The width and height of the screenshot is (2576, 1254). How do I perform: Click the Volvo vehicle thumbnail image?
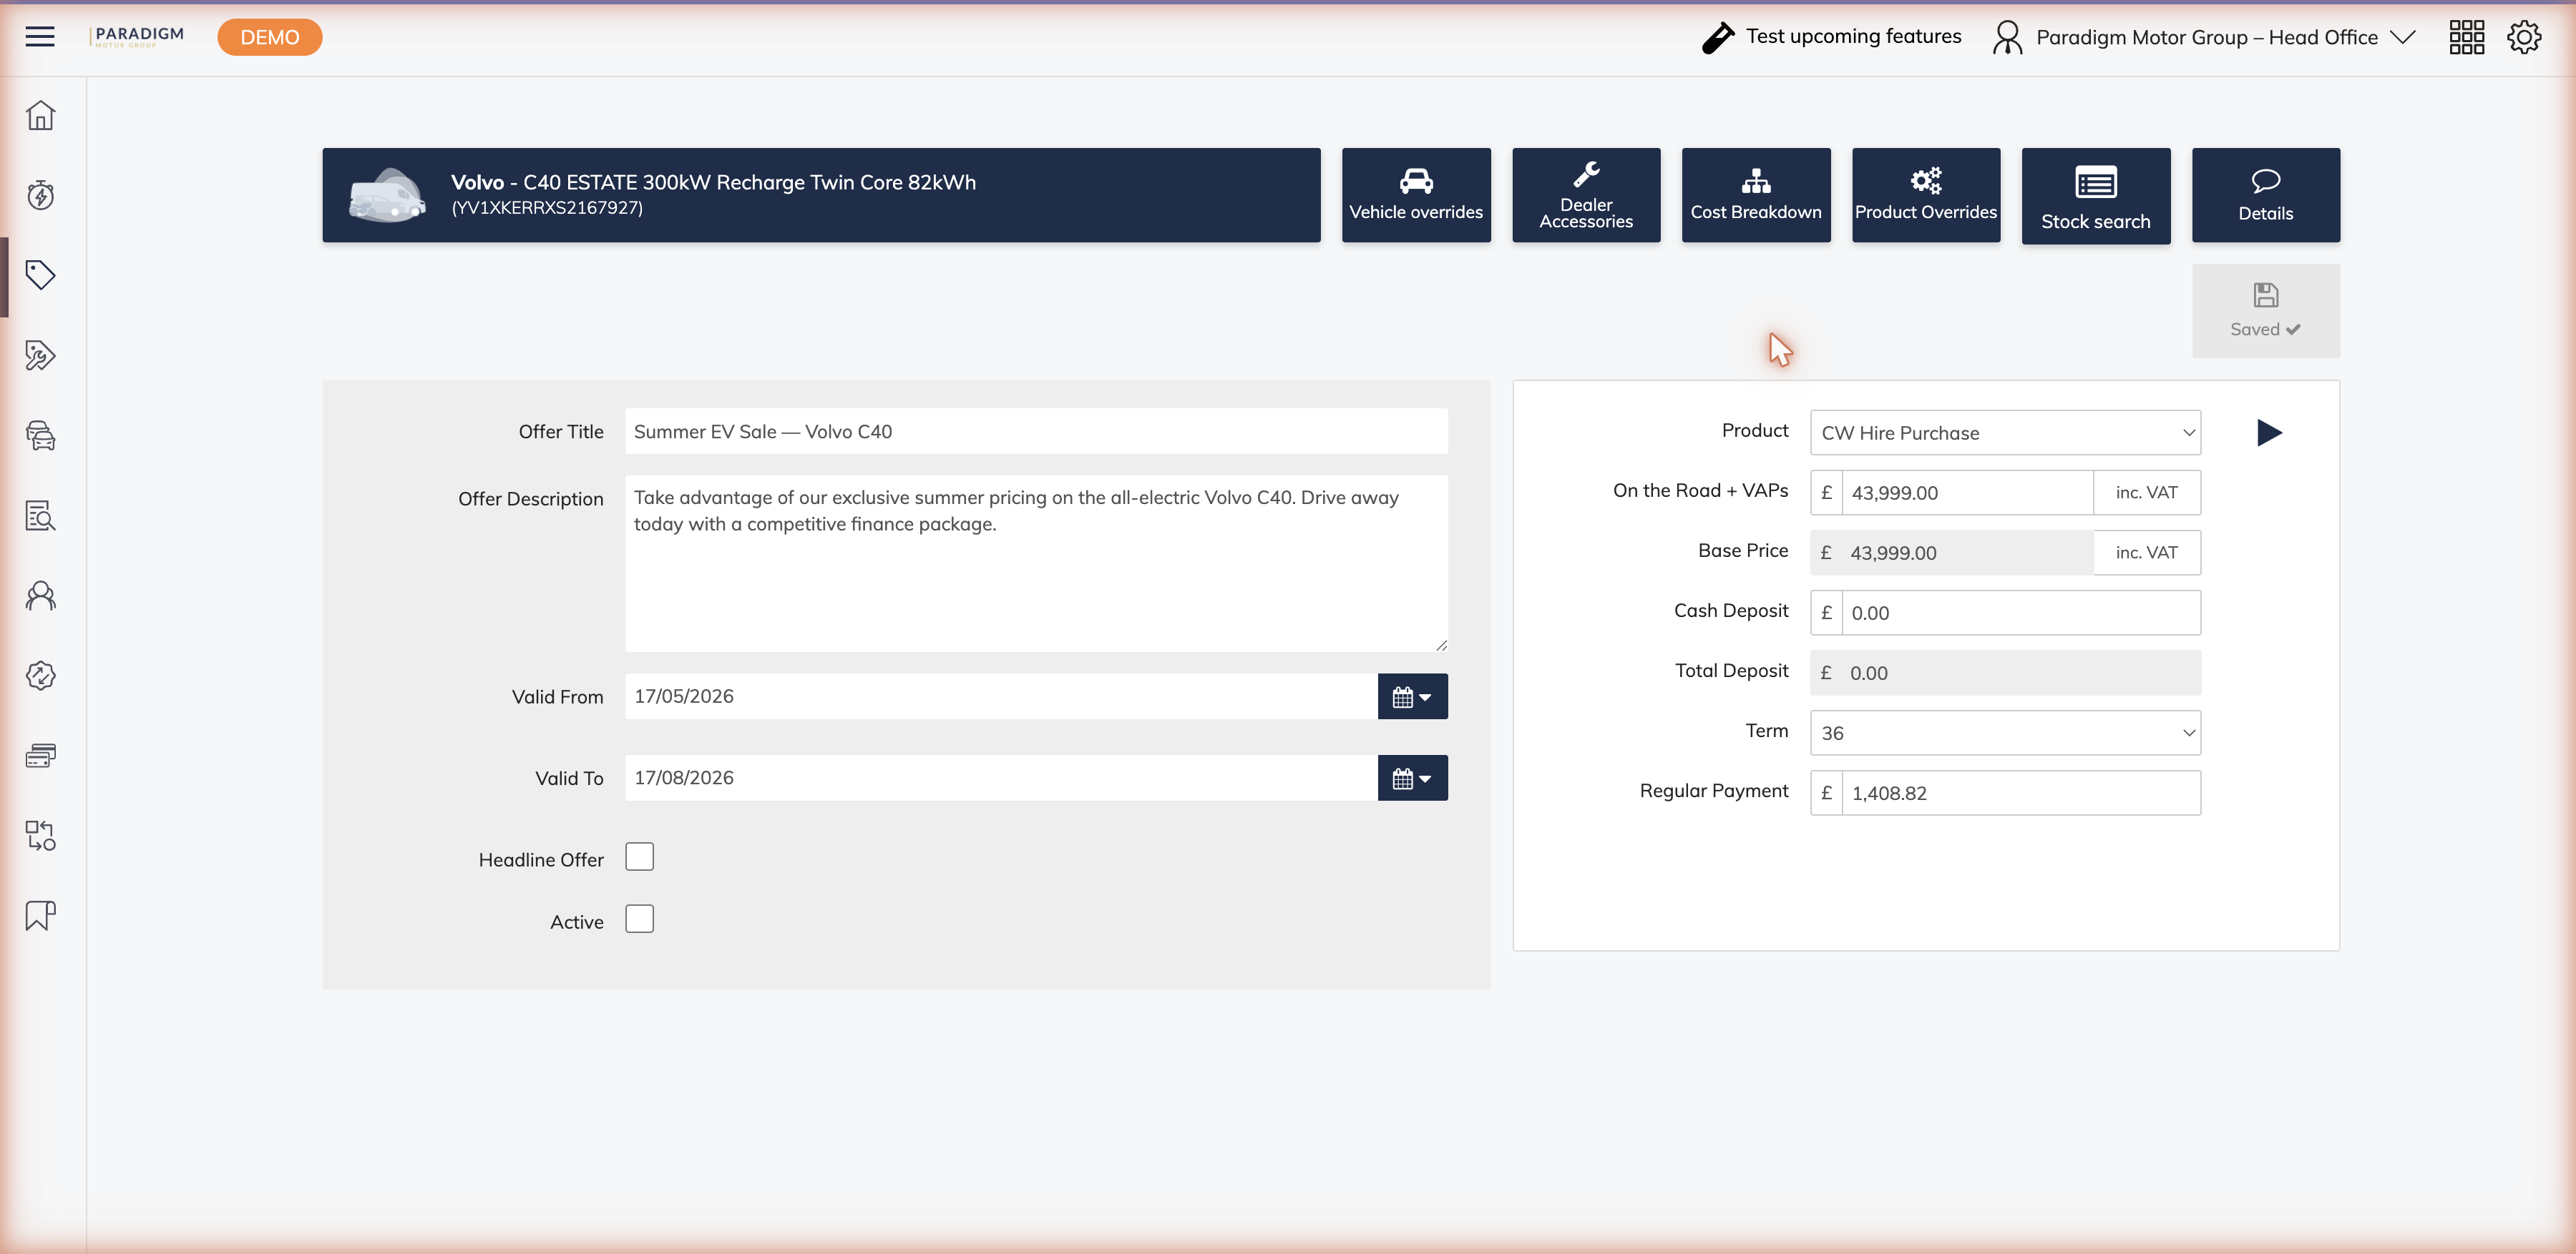pyautogui.click(x=388, y=195)
